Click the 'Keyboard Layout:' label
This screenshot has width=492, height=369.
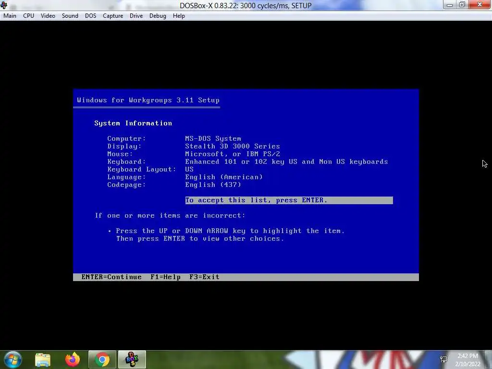coord(142,169)
